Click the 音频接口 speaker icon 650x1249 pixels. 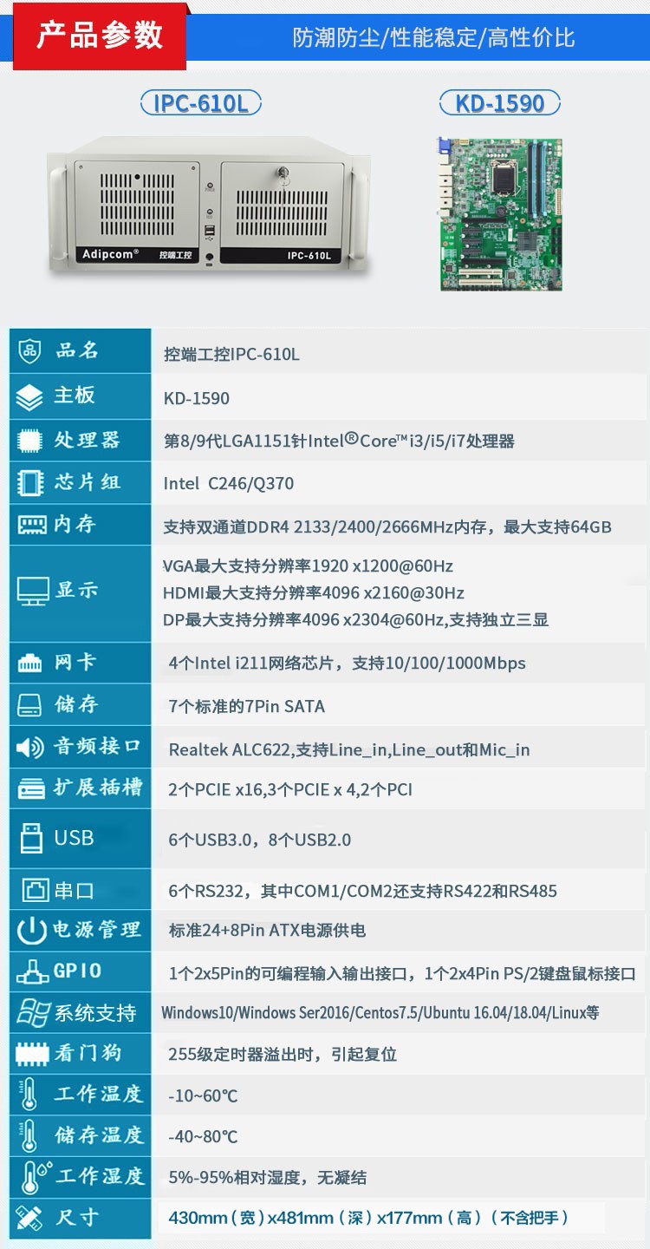point(29,747)
